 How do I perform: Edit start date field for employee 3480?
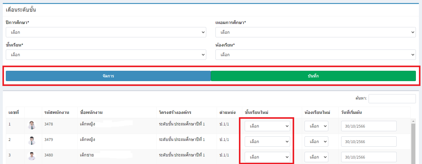tap(369, 157)
